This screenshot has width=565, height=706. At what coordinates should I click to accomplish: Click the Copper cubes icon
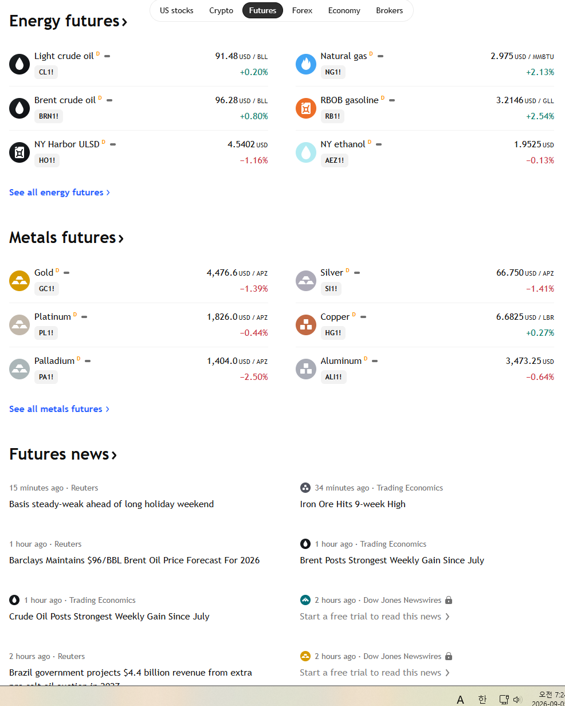tap(306, 325)
